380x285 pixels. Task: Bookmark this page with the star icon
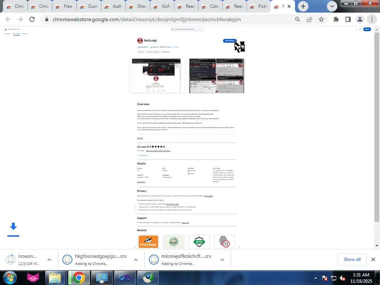coord(321,19)
